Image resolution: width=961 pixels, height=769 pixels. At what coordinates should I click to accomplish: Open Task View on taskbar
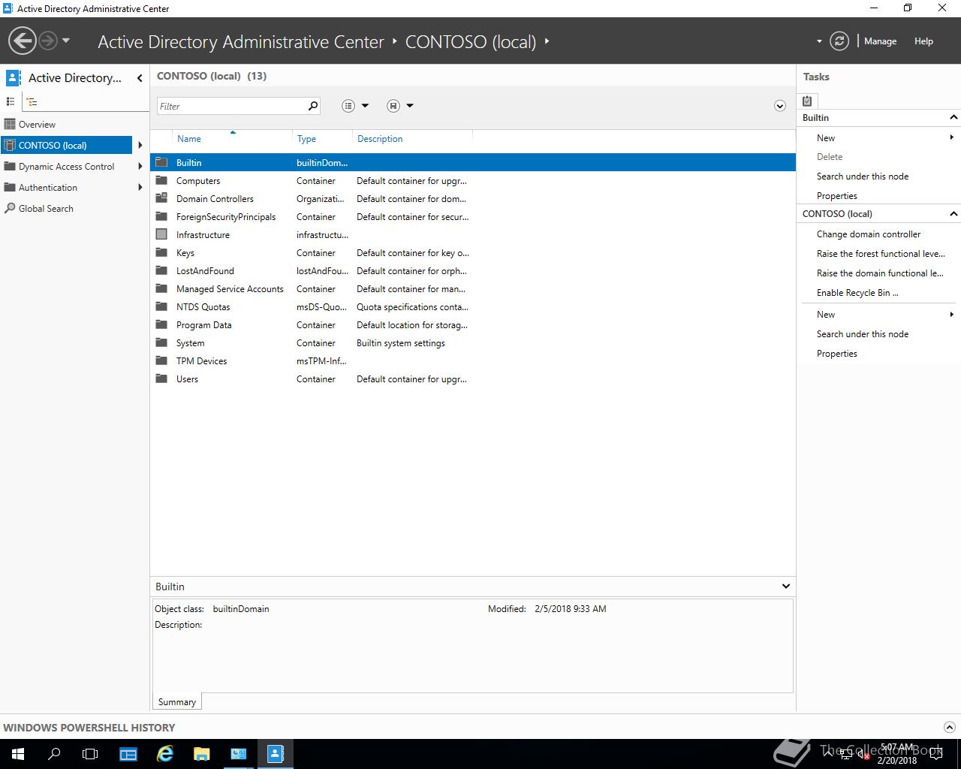90,754
